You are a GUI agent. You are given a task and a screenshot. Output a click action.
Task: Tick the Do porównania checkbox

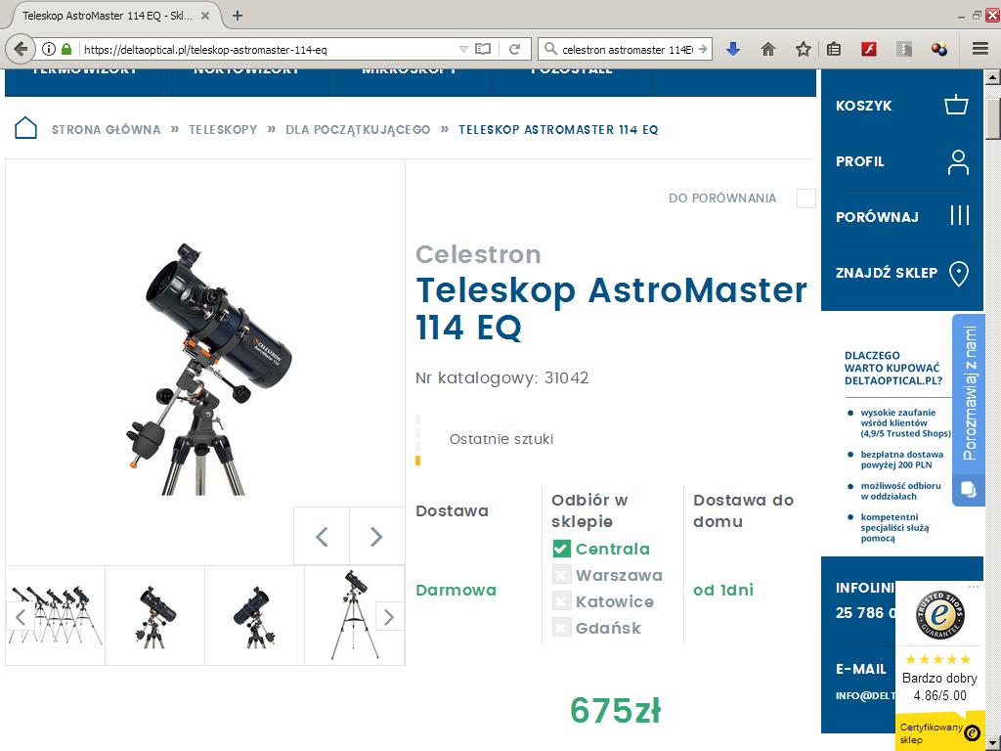tap(806, 198)
